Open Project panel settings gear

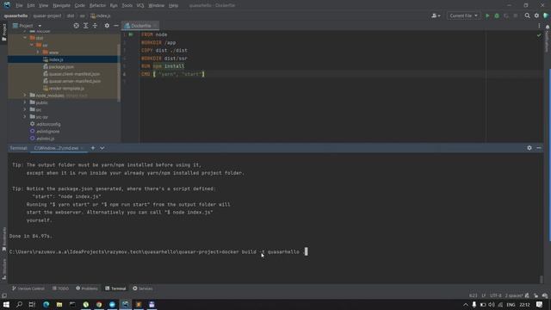[107, 26]
